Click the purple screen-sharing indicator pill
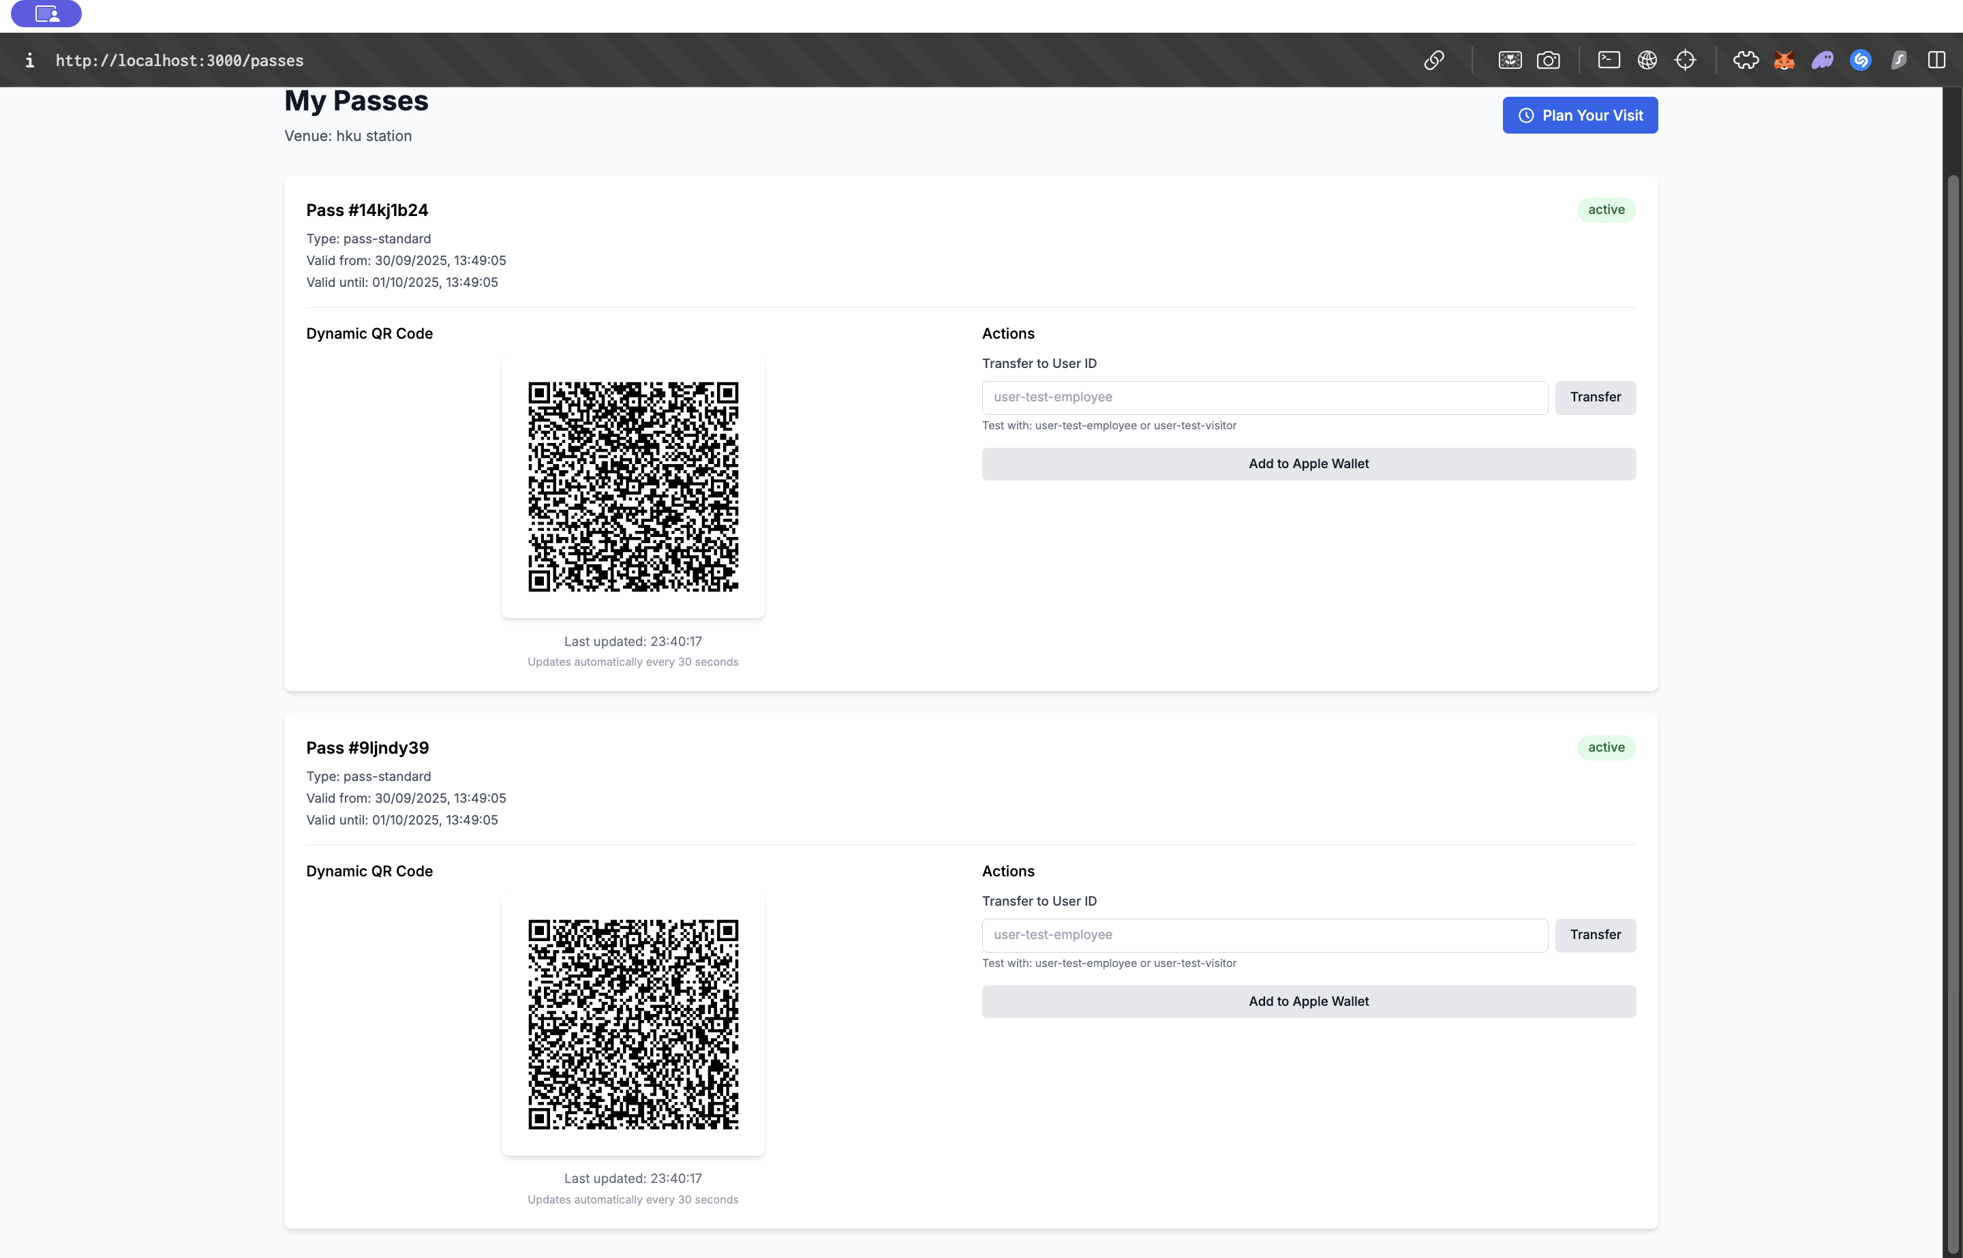 pos(46,13)
